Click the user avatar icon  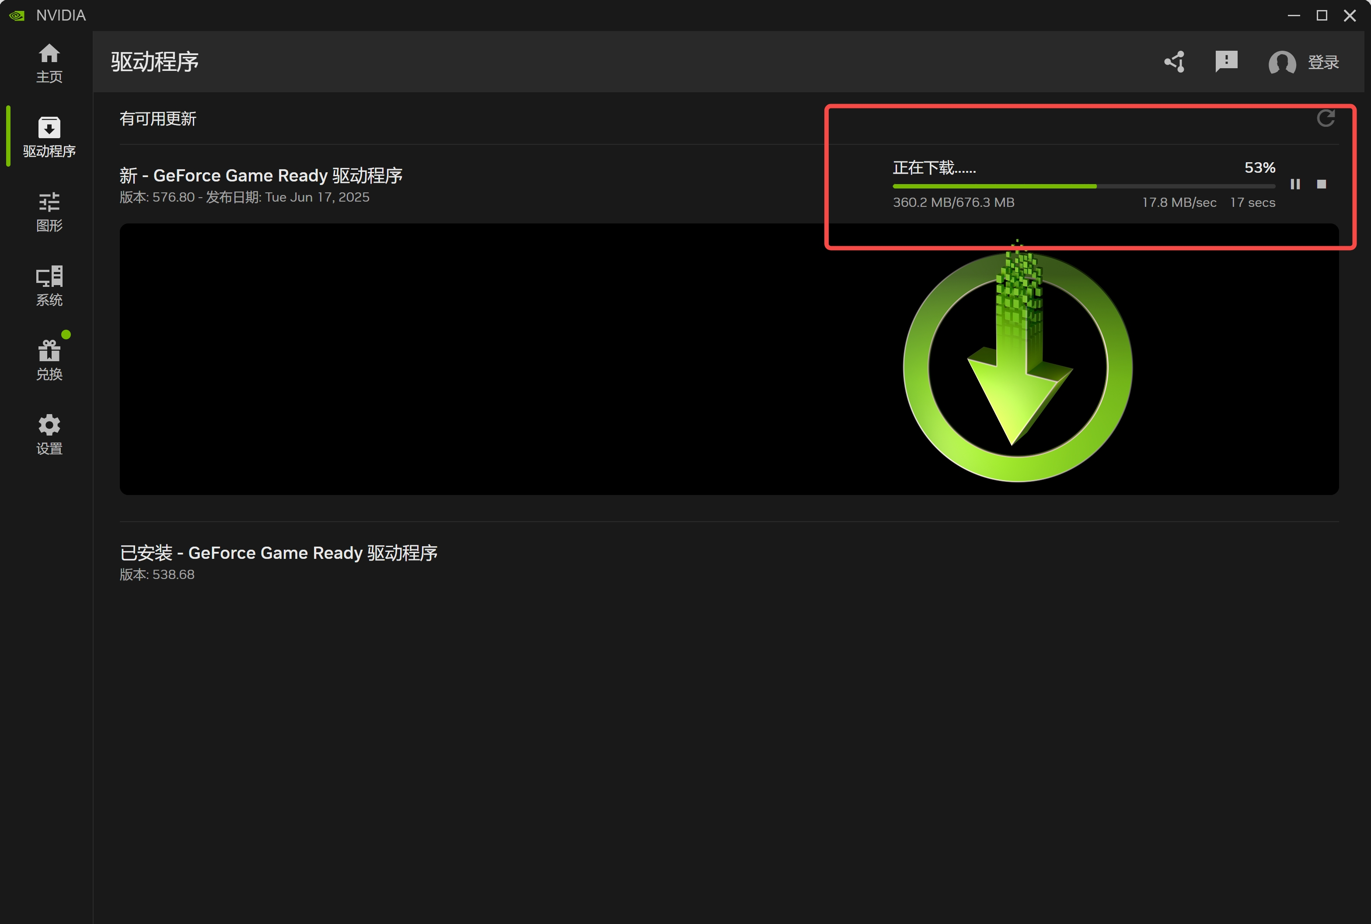click(x=1282, y=63)
